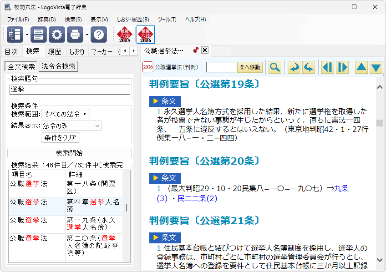The height and width of the screenshot is (272, 386).
Task: Click the settings gear toolbar icon
Action: (x=57, y=35)
